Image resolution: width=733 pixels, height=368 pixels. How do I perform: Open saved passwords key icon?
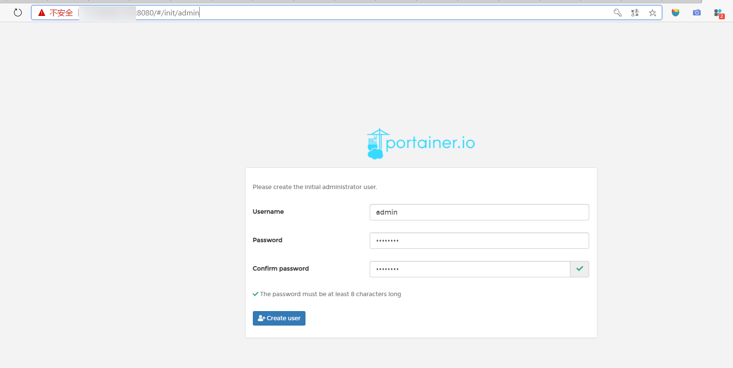pyautogui.click(x=617, y=13)
